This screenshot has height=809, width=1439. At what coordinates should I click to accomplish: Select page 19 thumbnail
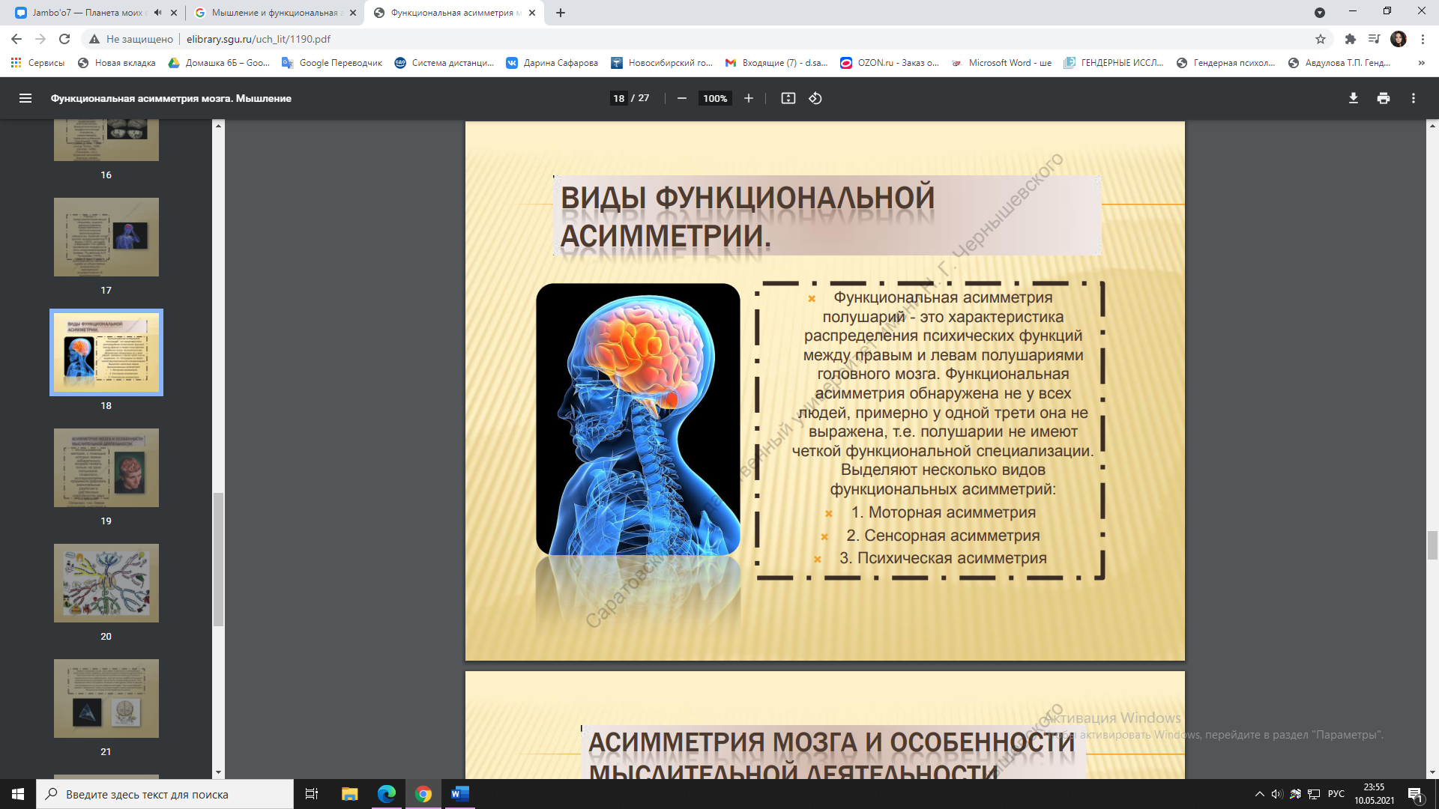106,467
